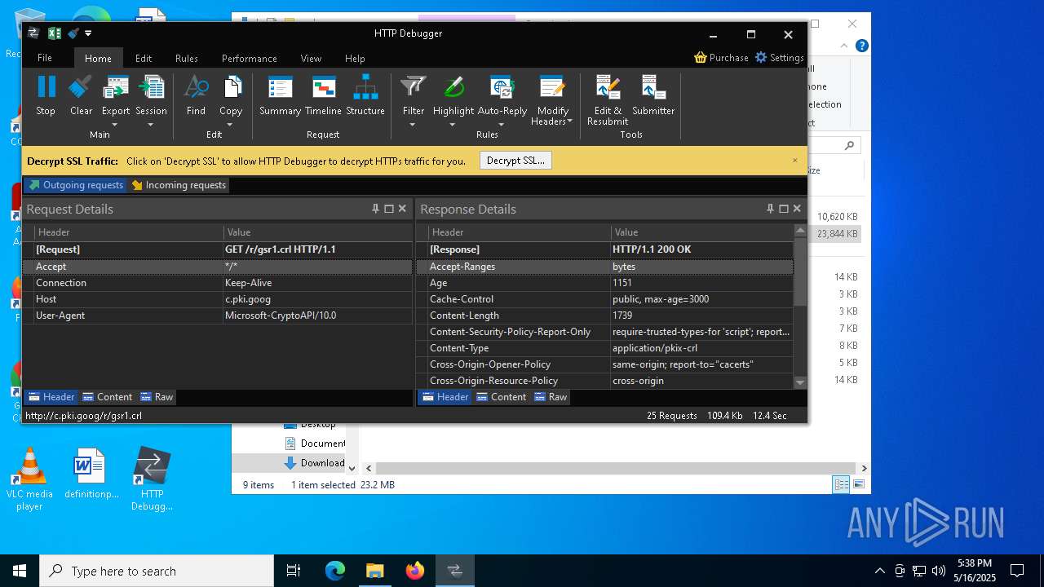
Task: Expand the Copy dropdown arrow
Action: [x=230, y=124]
